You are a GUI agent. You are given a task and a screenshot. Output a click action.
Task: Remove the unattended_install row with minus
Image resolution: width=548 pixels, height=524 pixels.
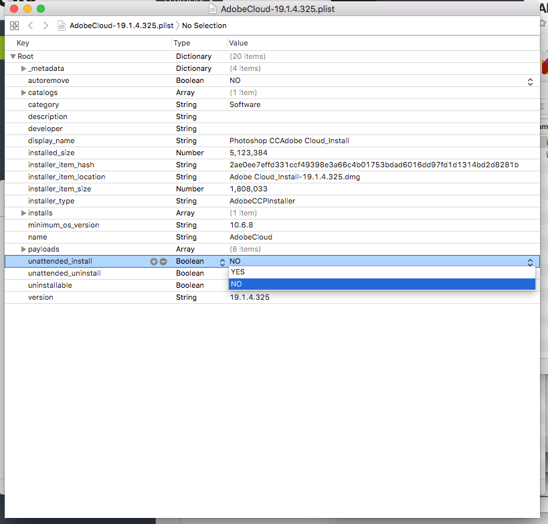tap(163, 262)
